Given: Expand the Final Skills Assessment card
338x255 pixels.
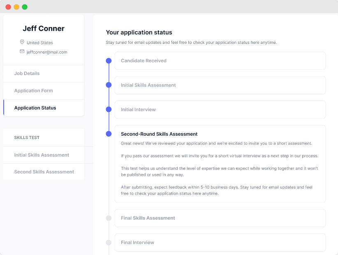Looking at the screenshot, I should coord(220,218).
